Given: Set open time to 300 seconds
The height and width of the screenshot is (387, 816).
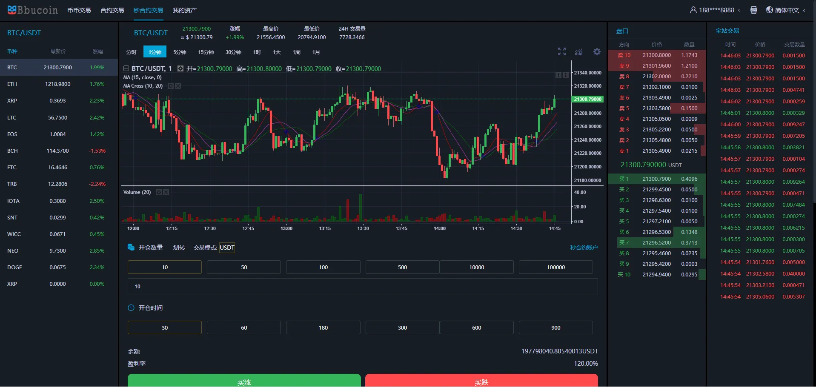Looking at the screenshot, I should click(x=402, y=327).
